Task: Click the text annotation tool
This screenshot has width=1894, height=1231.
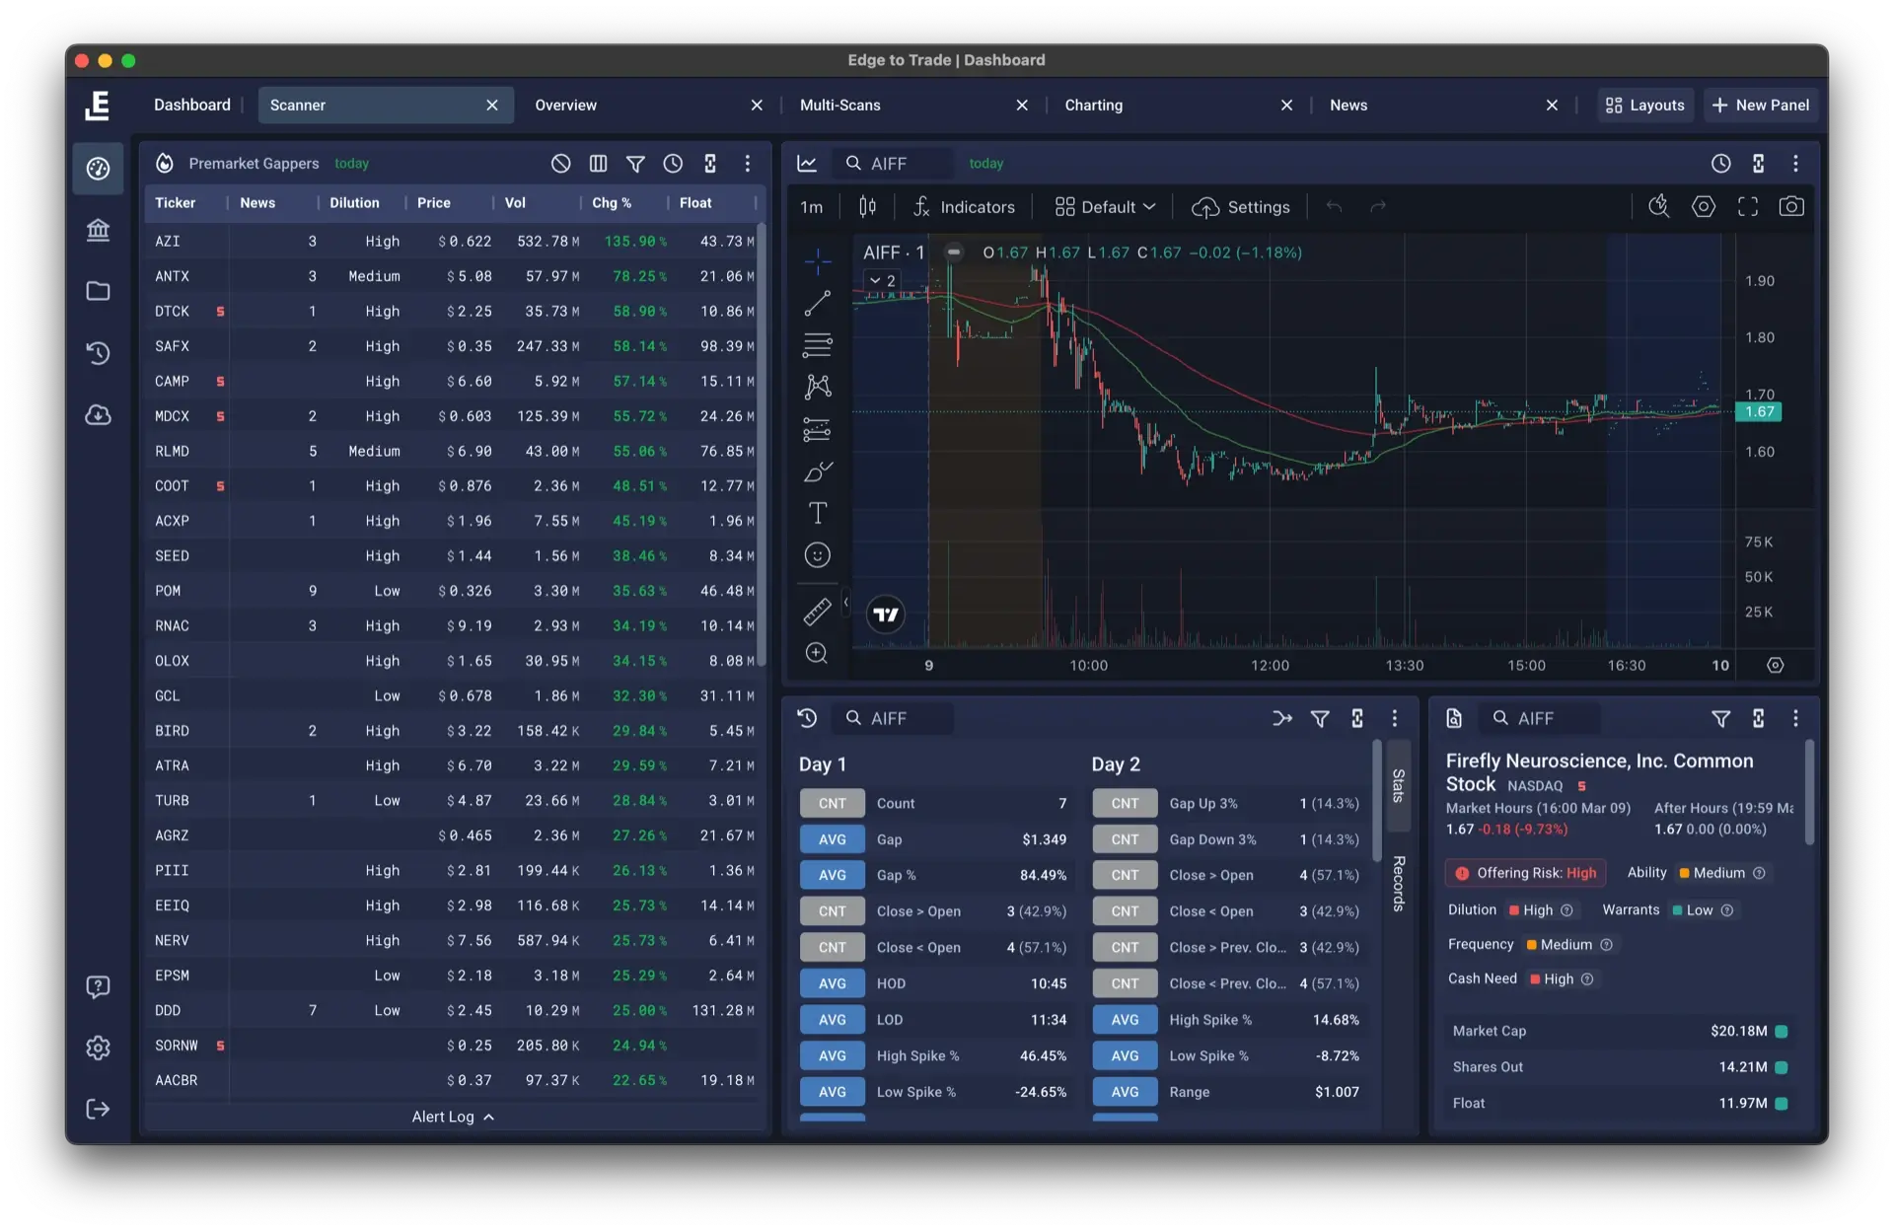Action: coord(817,513)
